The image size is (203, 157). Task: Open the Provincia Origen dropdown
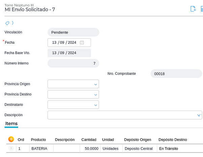pyautogui.click(x=95, y=84)
